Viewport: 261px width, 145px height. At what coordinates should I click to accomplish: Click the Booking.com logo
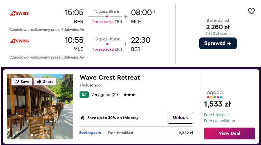(x=90, y=133)
